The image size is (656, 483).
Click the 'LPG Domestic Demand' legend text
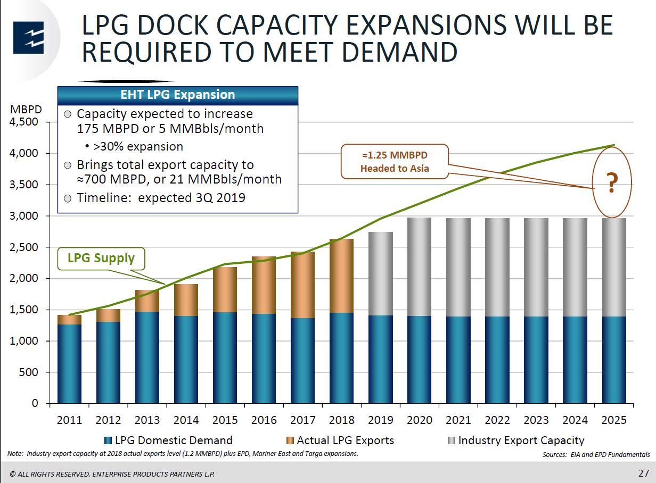[174, 440]
